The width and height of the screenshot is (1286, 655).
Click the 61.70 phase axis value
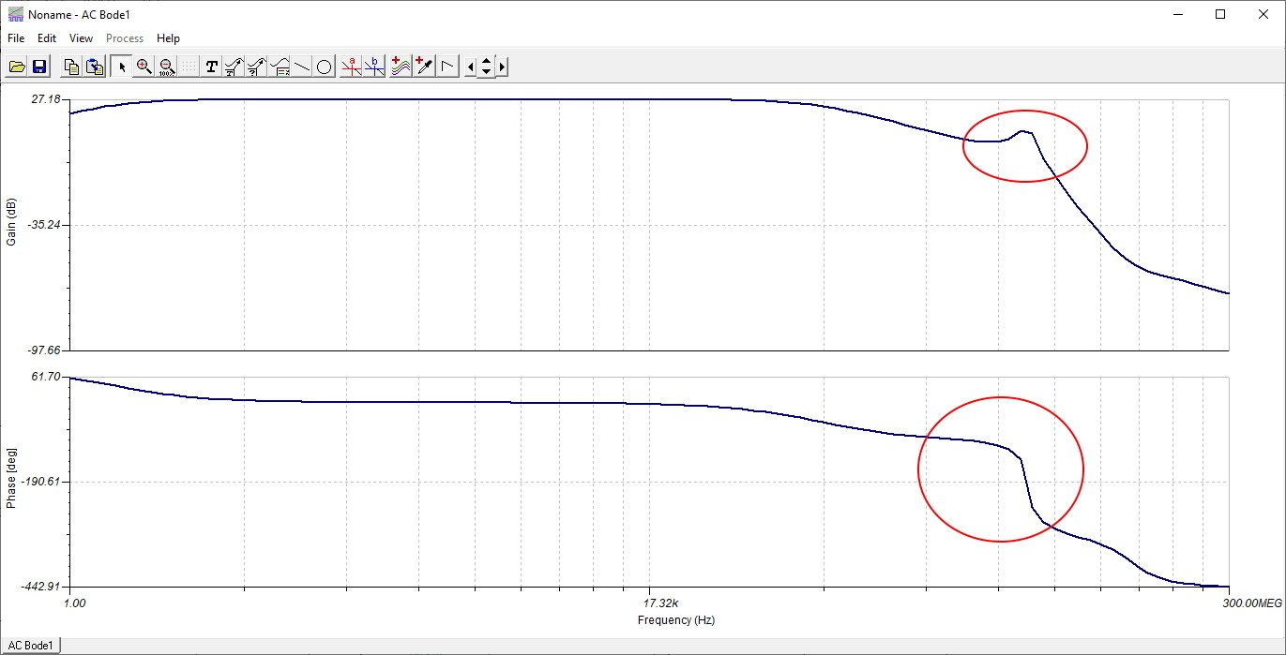(46, 377)
